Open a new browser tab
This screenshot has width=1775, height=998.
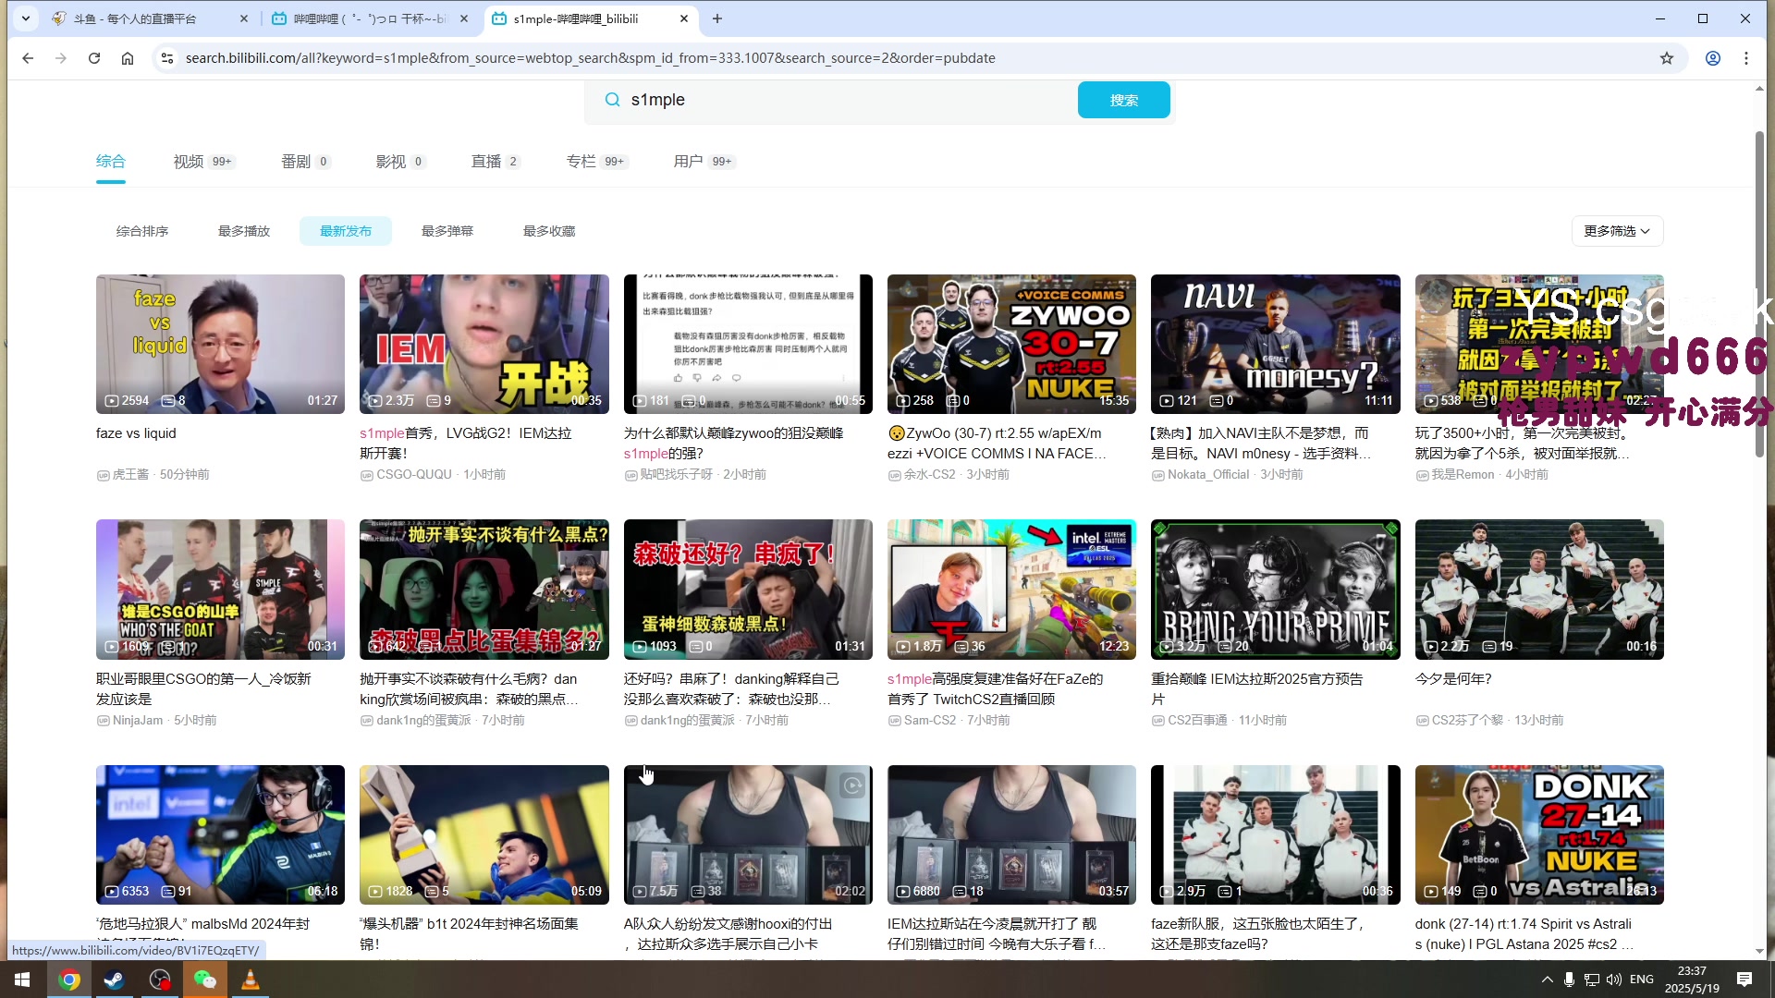pos(717,18)
